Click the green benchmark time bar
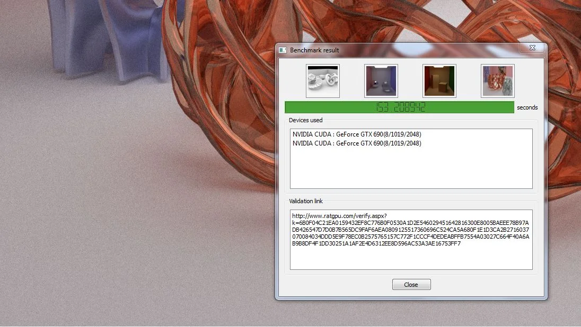The image size is (581, 327). click(x=400, y=107)
